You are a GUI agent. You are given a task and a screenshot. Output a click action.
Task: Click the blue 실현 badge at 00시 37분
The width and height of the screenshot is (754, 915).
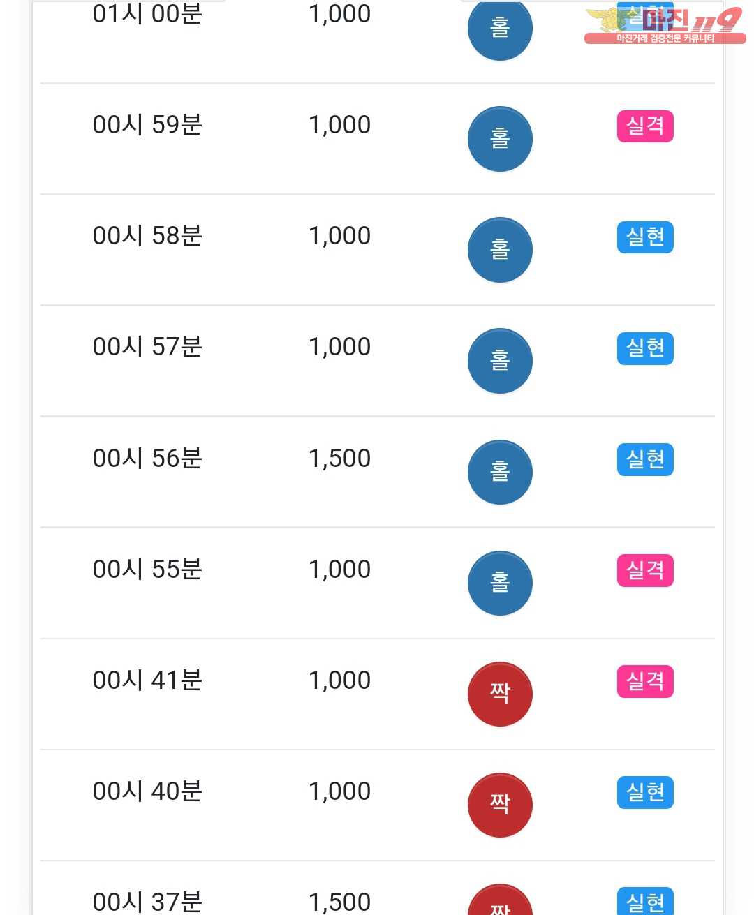[645, 901]
